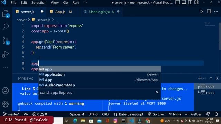221x124 pixels.
Task: Open Source Control view with 4 badge
Action: pos(6,41)
